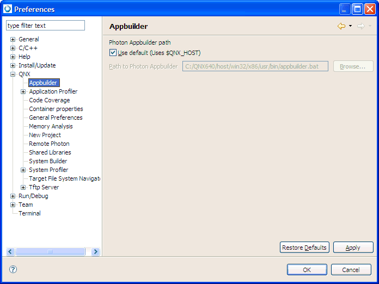The image size is (379, 284).
Task: Click the Apply button
Action: coord(353,248)
